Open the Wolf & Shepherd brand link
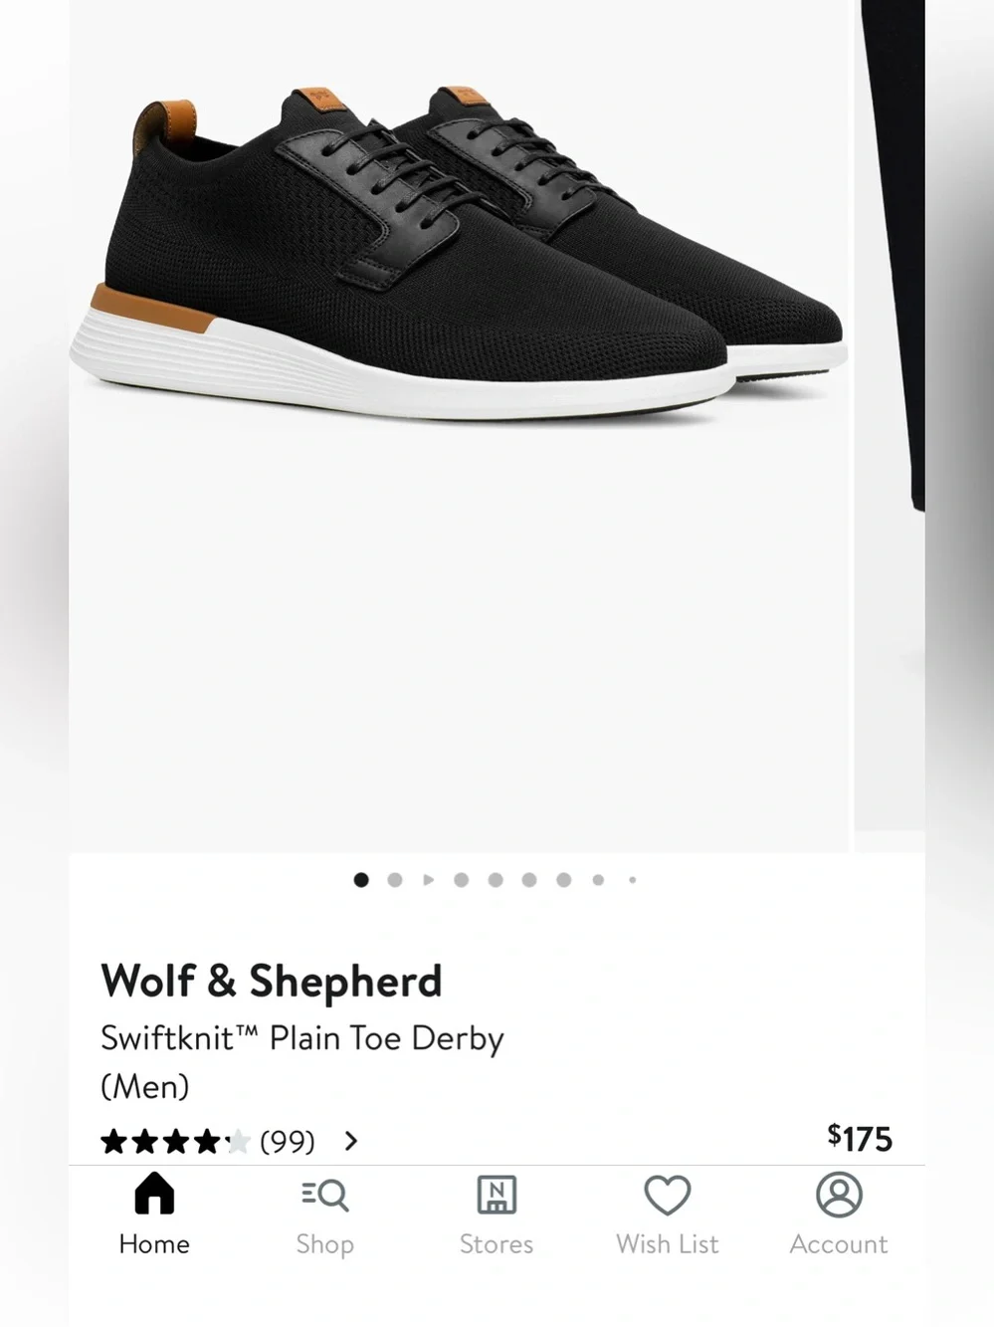The width and height of the screenshot is (994, 1327). pyautogui.click(x=271, y=981)
